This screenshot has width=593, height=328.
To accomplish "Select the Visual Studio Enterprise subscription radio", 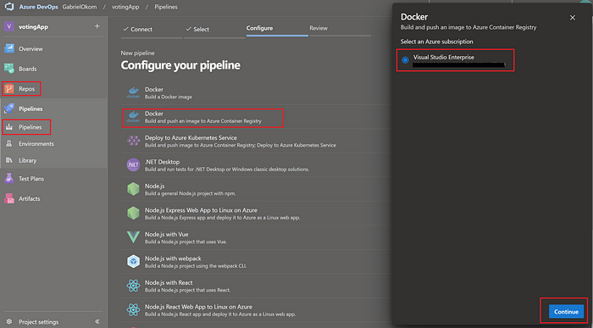I will [x=405, y=60].
